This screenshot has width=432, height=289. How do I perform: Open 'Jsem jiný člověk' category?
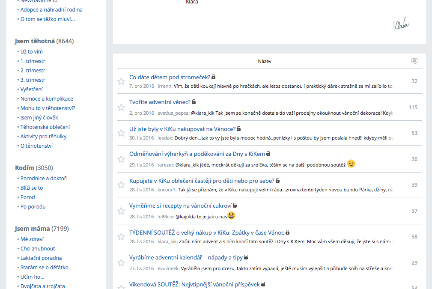tap(39, 117)
